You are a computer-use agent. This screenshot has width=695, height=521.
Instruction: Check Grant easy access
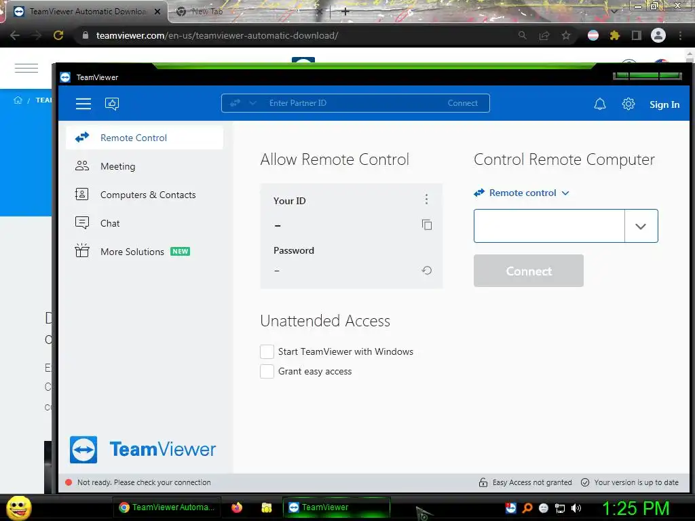coord(267,371)
